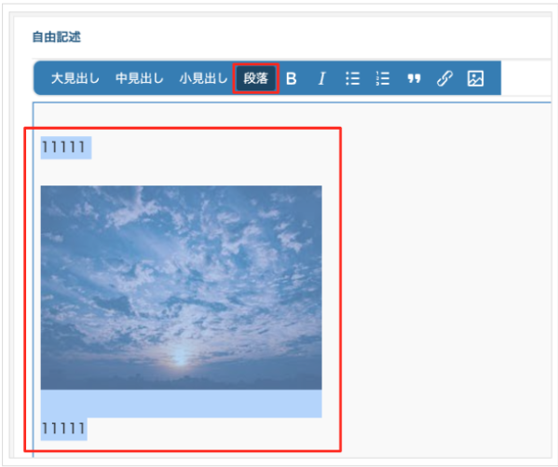Toggle the highlighted 段落 paragraph button

[255, 78]
